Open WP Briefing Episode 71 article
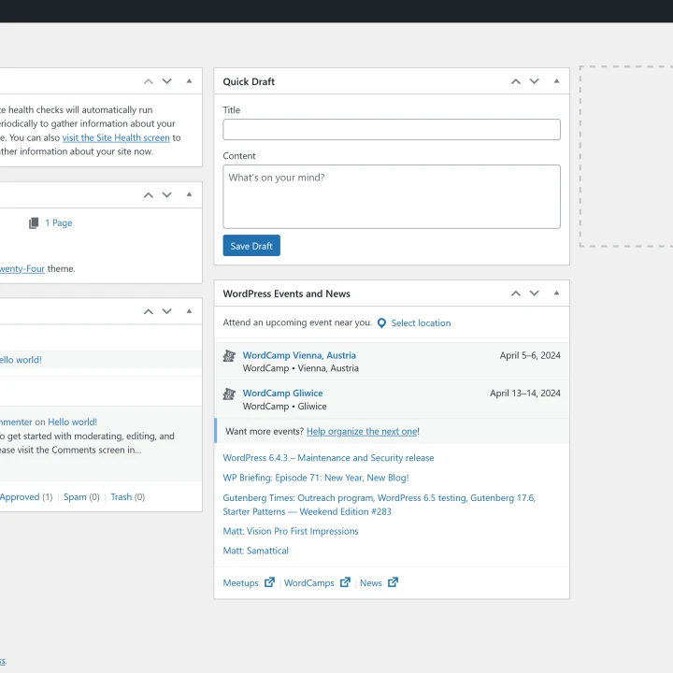Image resolution: width=673 pixels, height=673 pixels. click(316, 478)
